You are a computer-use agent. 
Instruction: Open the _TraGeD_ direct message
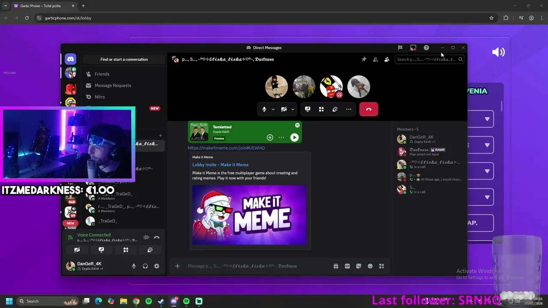pos(124,221)
